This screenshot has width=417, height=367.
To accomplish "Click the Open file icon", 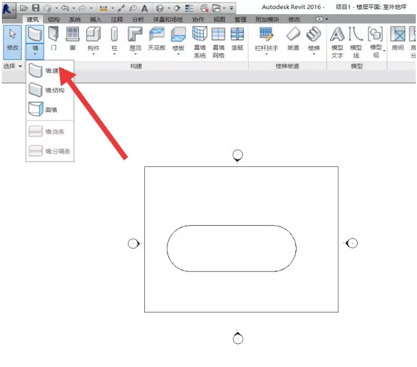I will (24, 8).
